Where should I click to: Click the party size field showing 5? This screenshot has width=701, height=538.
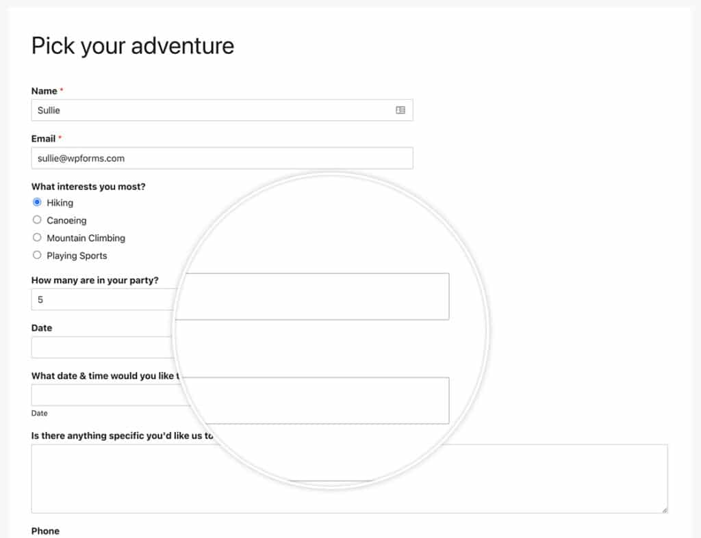[x=103, y=299]
